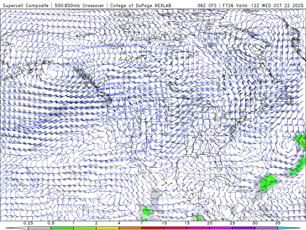Viewport: 306px width, 230px height.
Task: Click the F726 forecast hour text
Action: tap(228, 5)
